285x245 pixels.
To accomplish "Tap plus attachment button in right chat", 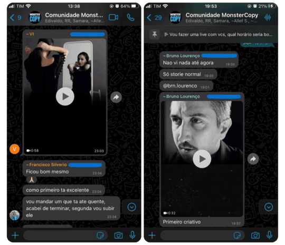I will pos(152,236).
